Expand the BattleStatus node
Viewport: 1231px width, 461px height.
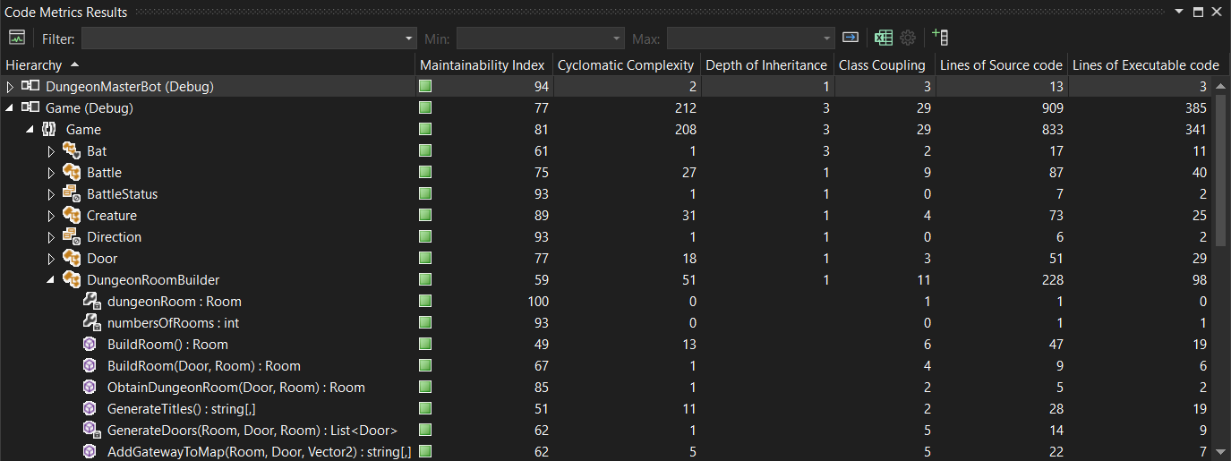tap(51, 194)
